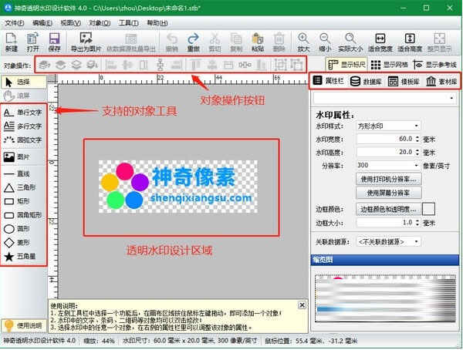The image size is (463, 350).
Task: Click the 边框大小 spinner arrows
Action: [417, 223]
